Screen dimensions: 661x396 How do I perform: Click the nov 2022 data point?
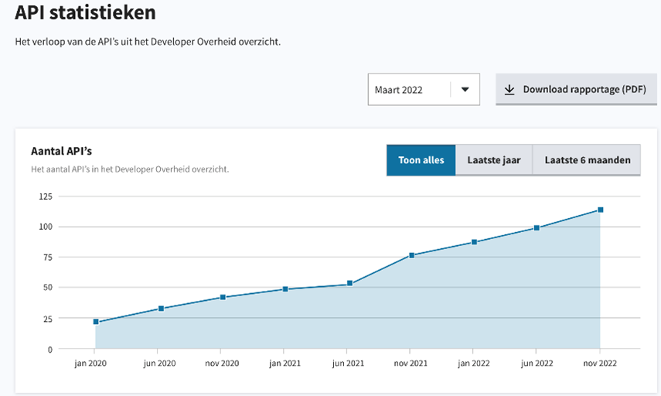point(601,210)
